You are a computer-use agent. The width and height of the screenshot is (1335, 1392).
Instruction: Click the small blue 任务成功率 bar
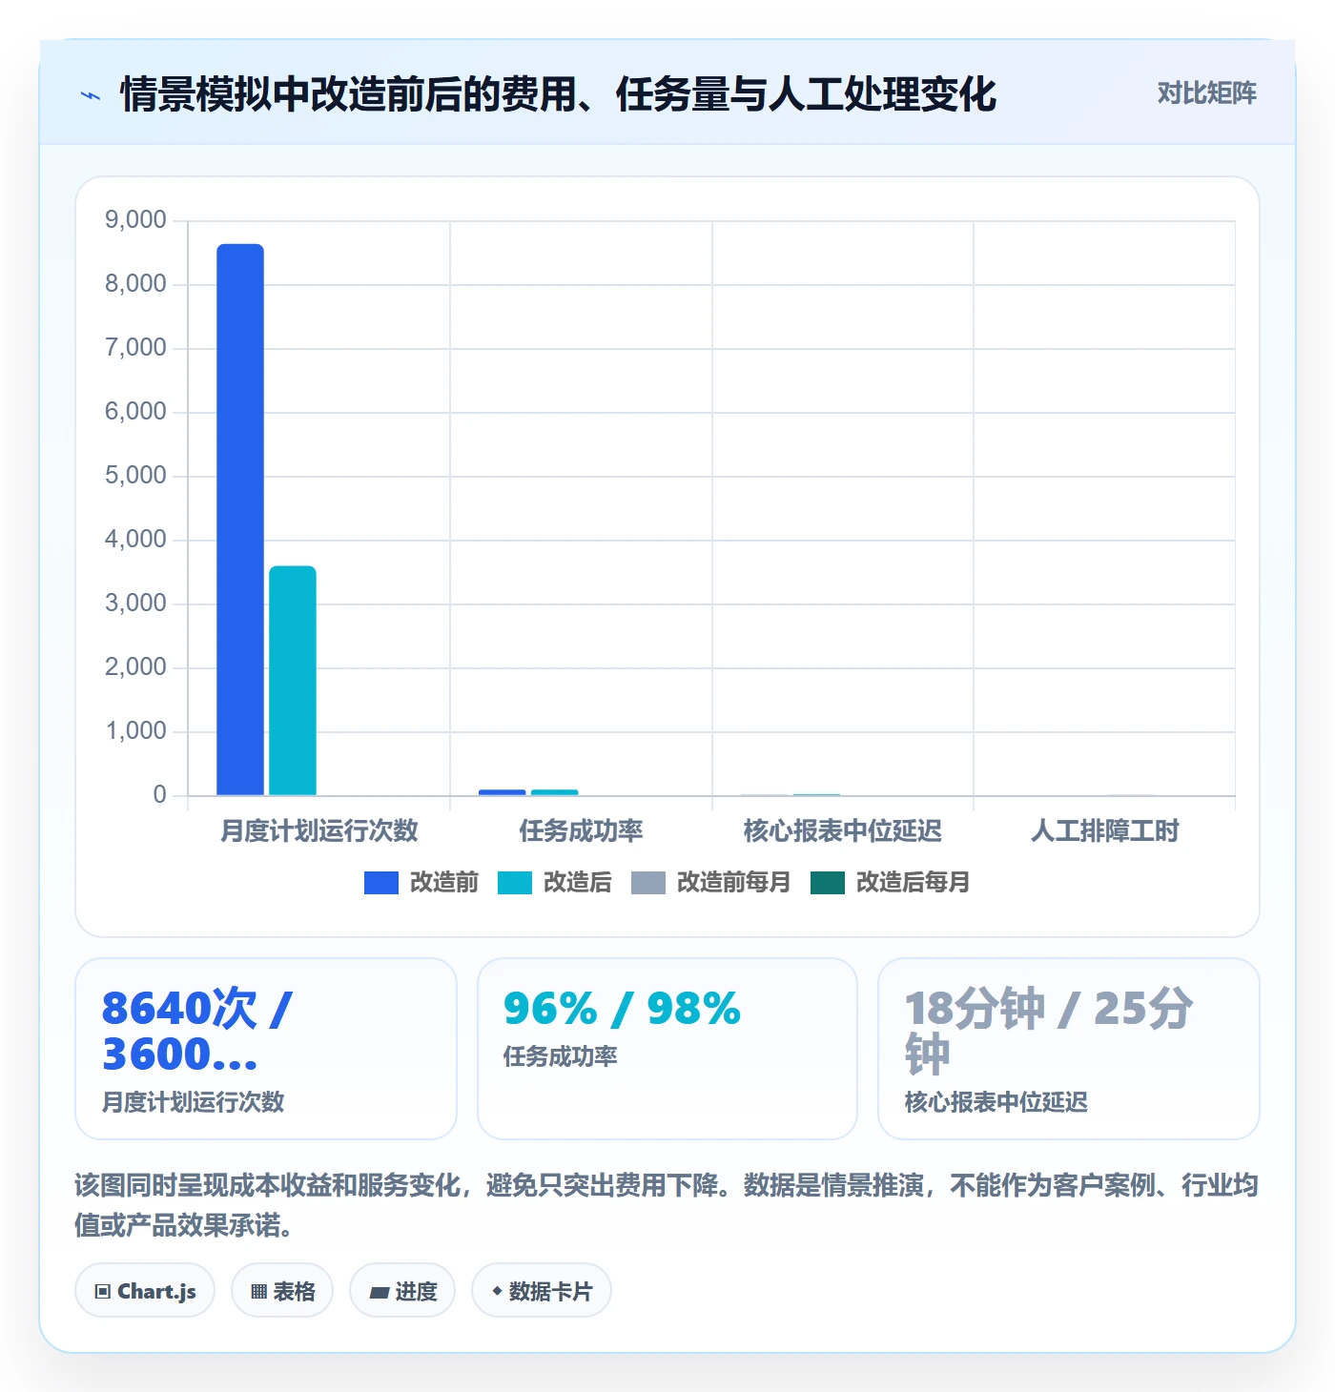pyautogui.click(x=503, y=792)
